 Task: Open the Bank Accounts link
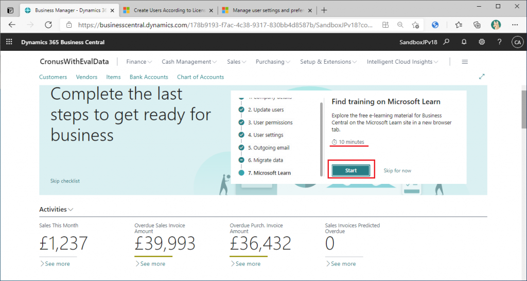pos(149,77)
